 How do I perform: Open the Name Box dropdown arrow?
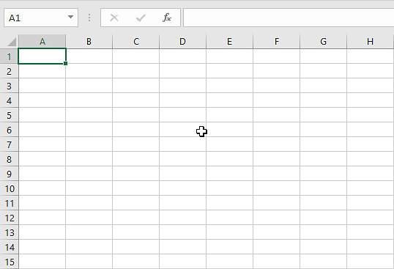pos(70,17)
